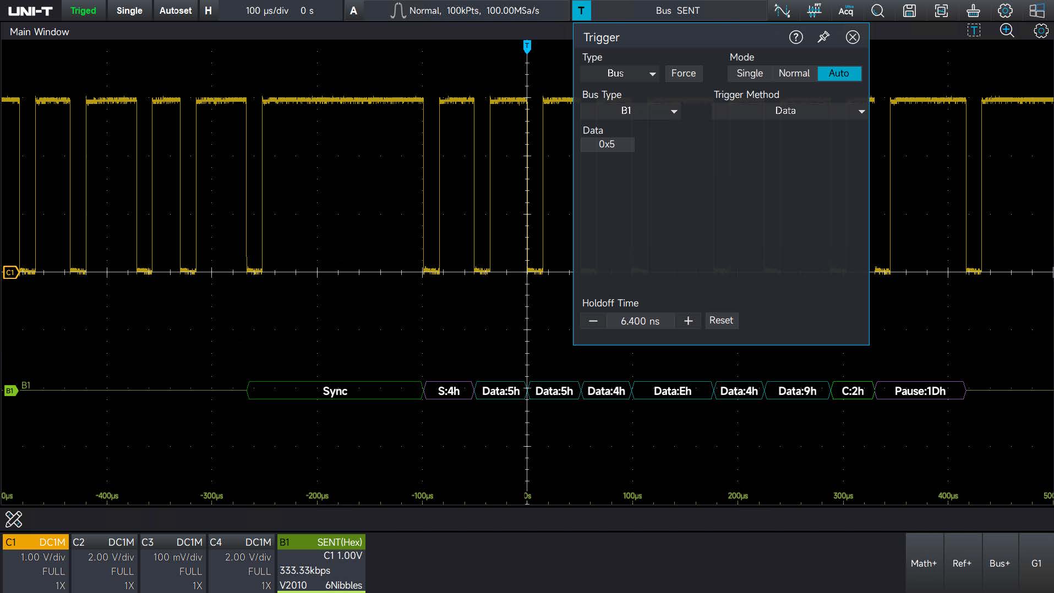Expand the Bus Type B1 dropdown
Screen dimensions: 1054x593
[x=631, y=111]
